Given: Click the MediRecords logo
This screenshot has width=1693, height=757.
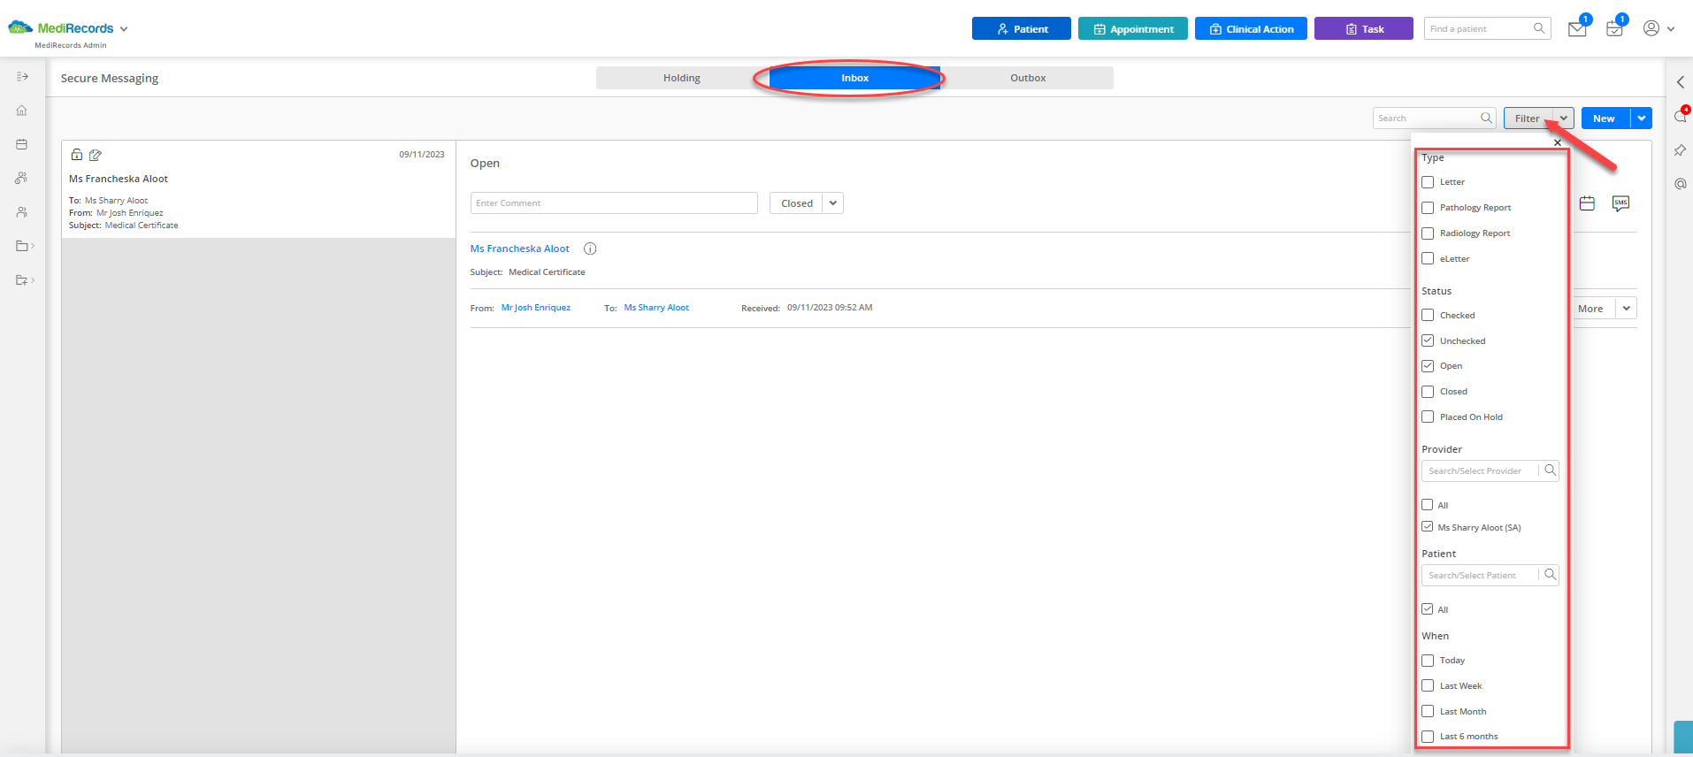Looking at the screenshot, I should click(x=60, y=28).
